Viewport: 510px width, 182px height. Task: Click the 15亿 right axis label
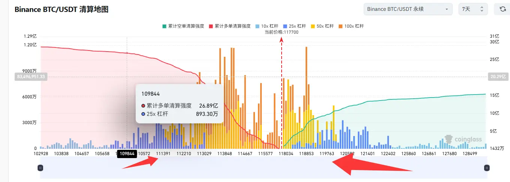(x=495, y=95)
